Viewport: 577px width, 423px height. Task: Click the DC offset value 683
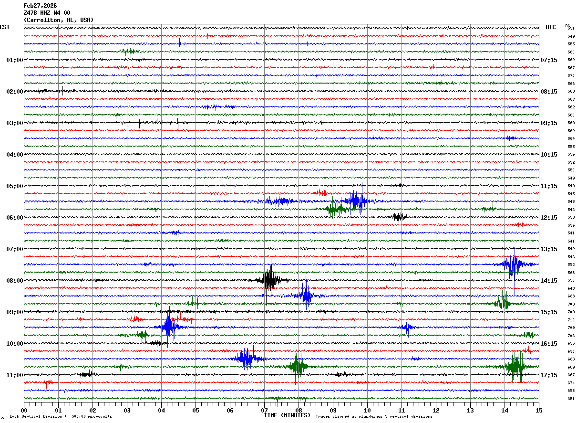(571, 360)
